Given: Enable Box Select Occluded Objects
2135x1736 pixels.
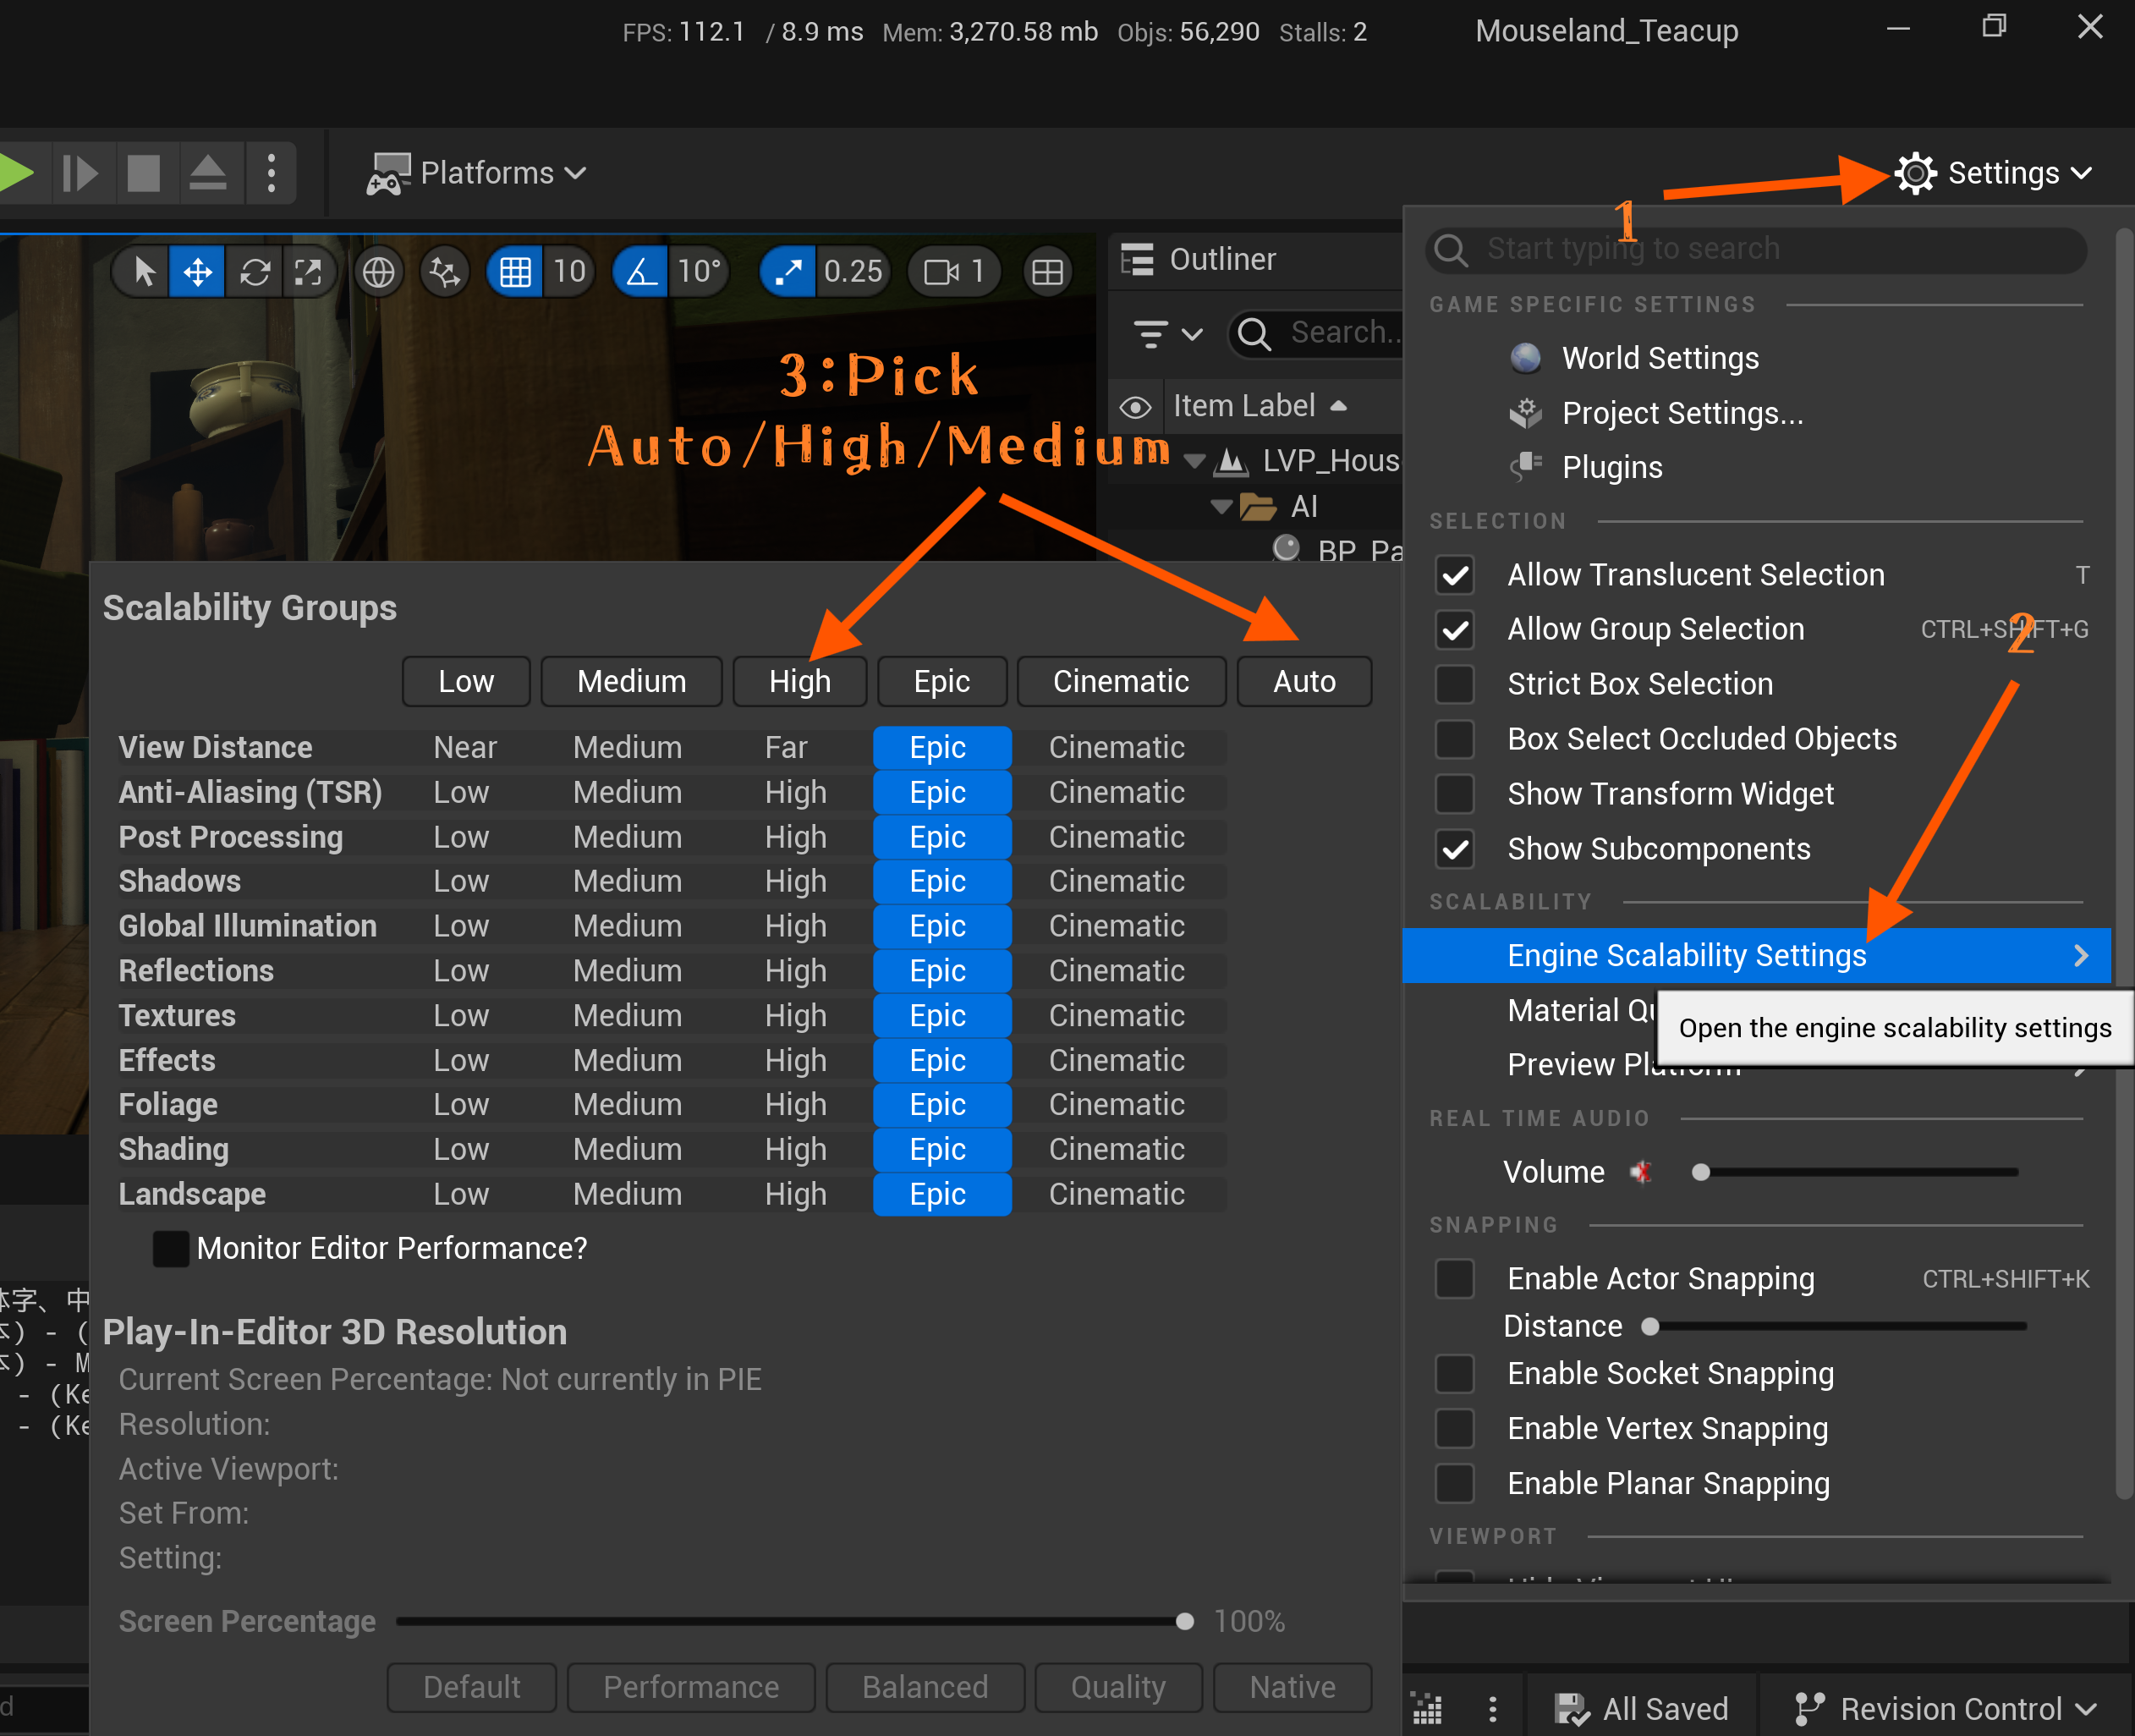Looking at the screenshot, I should (1455, 739).
